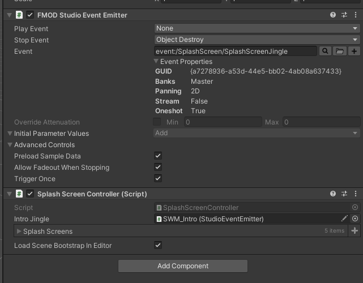Click the Trigger Once label
363x283 pixels.
[x=35, y=179]
